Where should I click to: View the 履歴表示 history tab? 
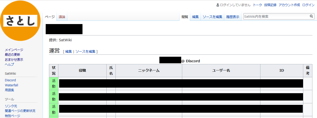(x=232, y=17)
